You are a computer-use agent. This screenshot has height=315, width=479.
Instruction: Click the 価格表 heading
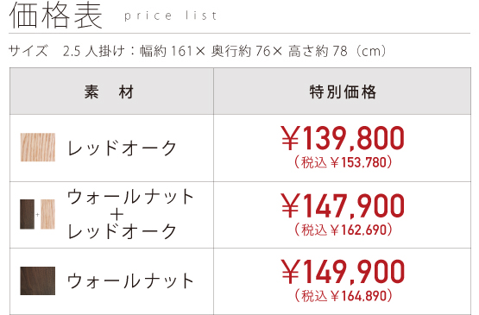pos(55,16)
